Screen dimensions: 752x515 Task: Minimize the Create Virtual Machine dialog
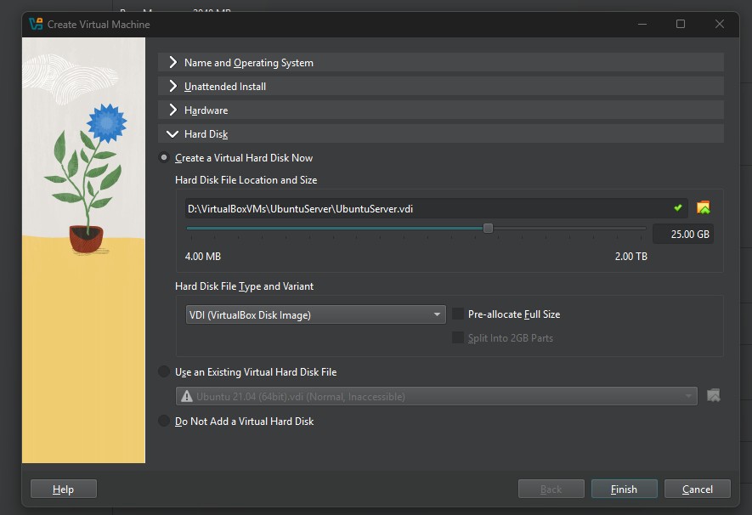641,24
